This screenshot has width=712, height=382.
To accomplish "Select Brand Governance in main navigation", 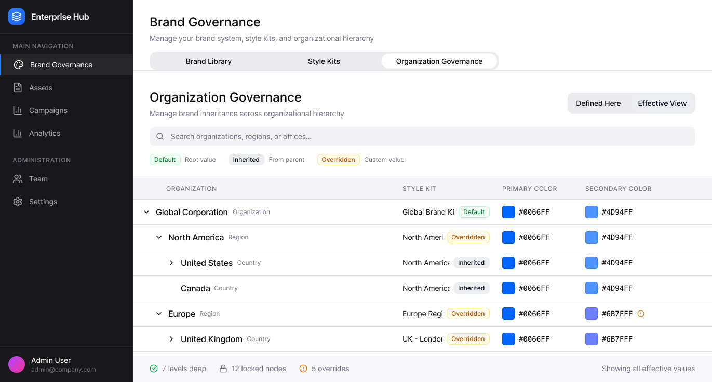I will (x=66, y=65).
